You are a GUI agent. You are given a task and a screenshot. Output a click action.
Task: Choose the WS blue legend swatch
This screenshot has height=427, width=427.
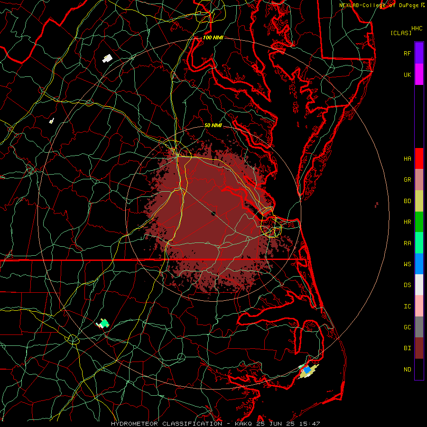click(x=419, y=264)
